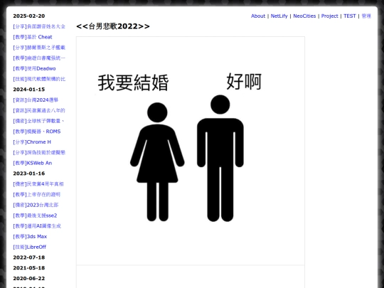Open the [機密]民眾黨4周年 post
The height and width of the screenshot is (288, 384).
click(x=38, y=184)
